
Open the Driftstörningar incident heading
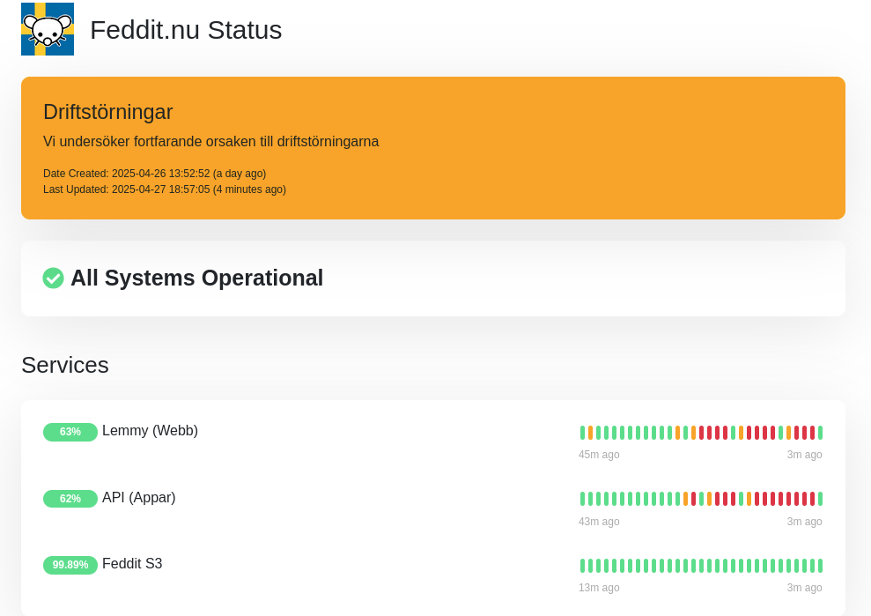pyautogui.click(x=108, y=112)
